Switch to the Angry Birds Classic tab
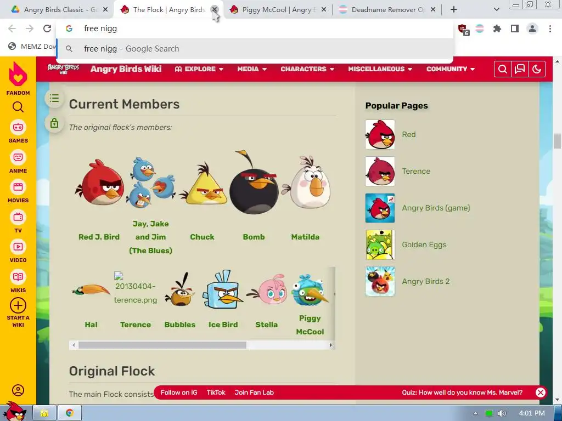The image size is (562, 421). 58,10
